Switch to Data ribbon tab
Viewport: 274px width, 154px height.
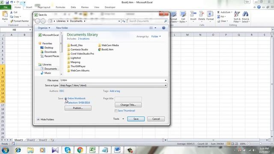(73, 7)
